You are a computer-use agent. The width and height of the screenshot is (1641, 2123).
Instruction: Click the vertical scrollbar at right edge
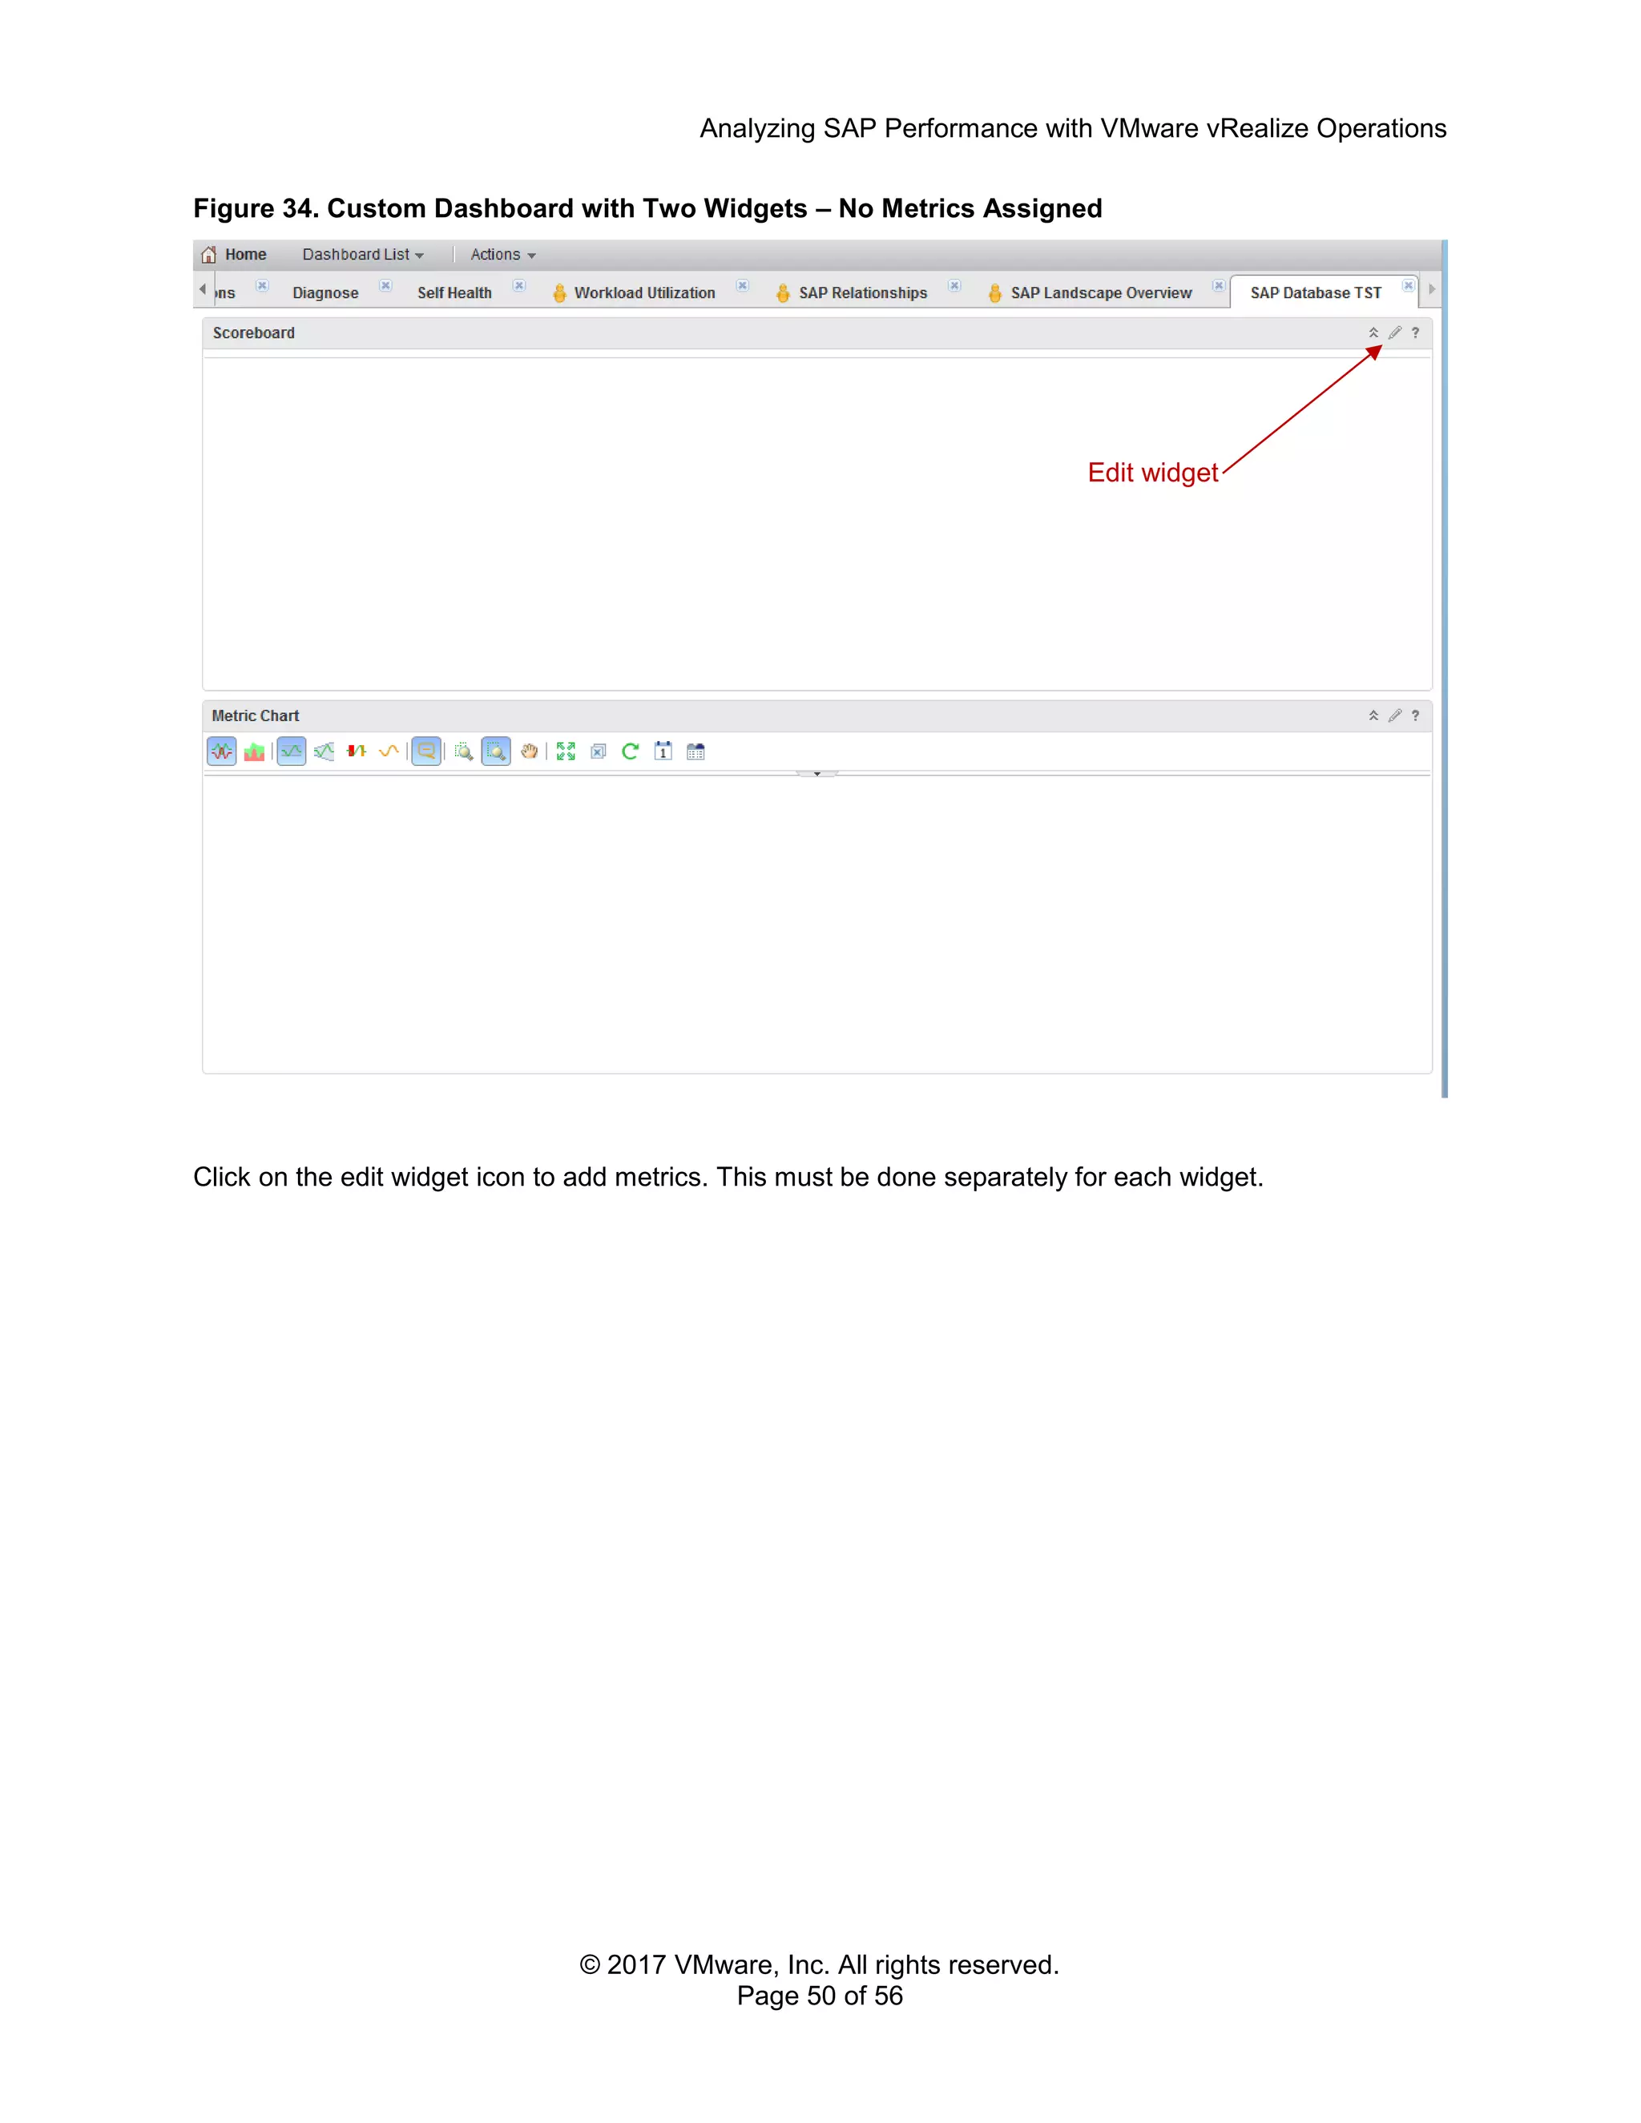point(1445,669)
